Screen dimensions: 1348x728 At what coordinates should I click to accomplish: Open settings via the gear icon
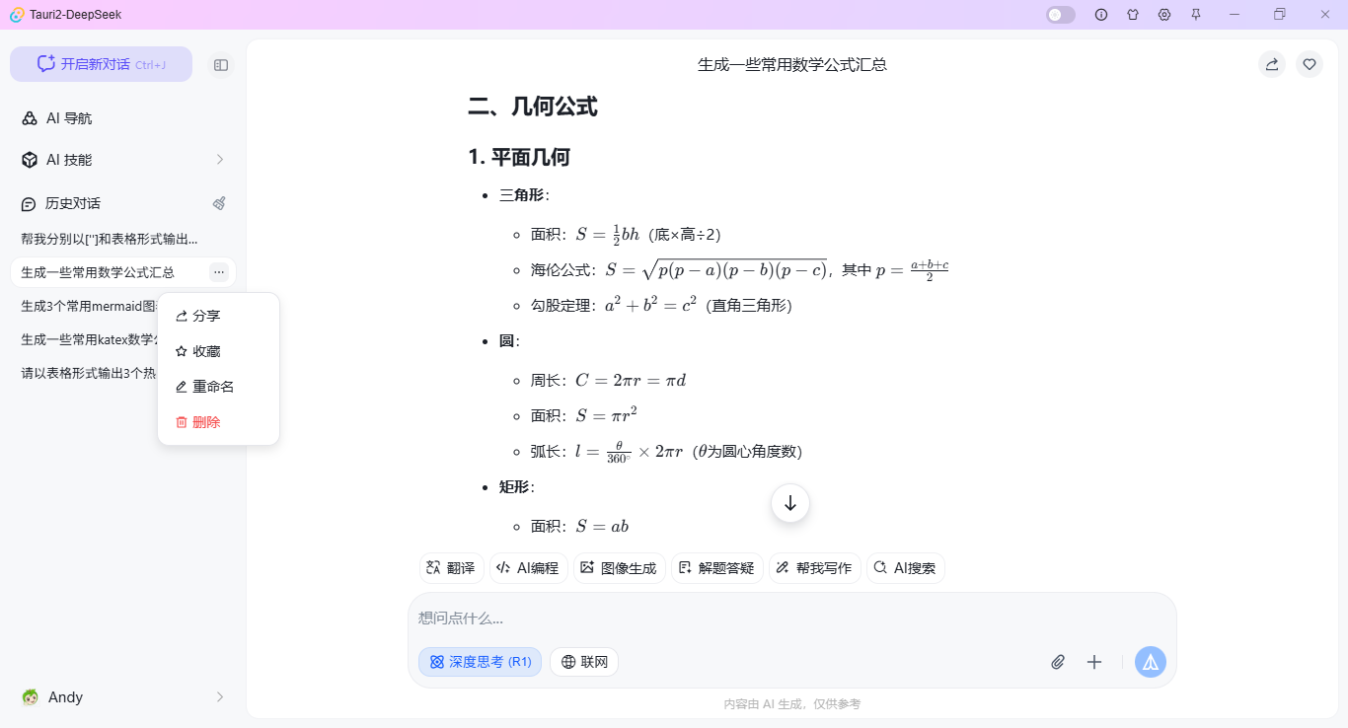point(1164,15)
